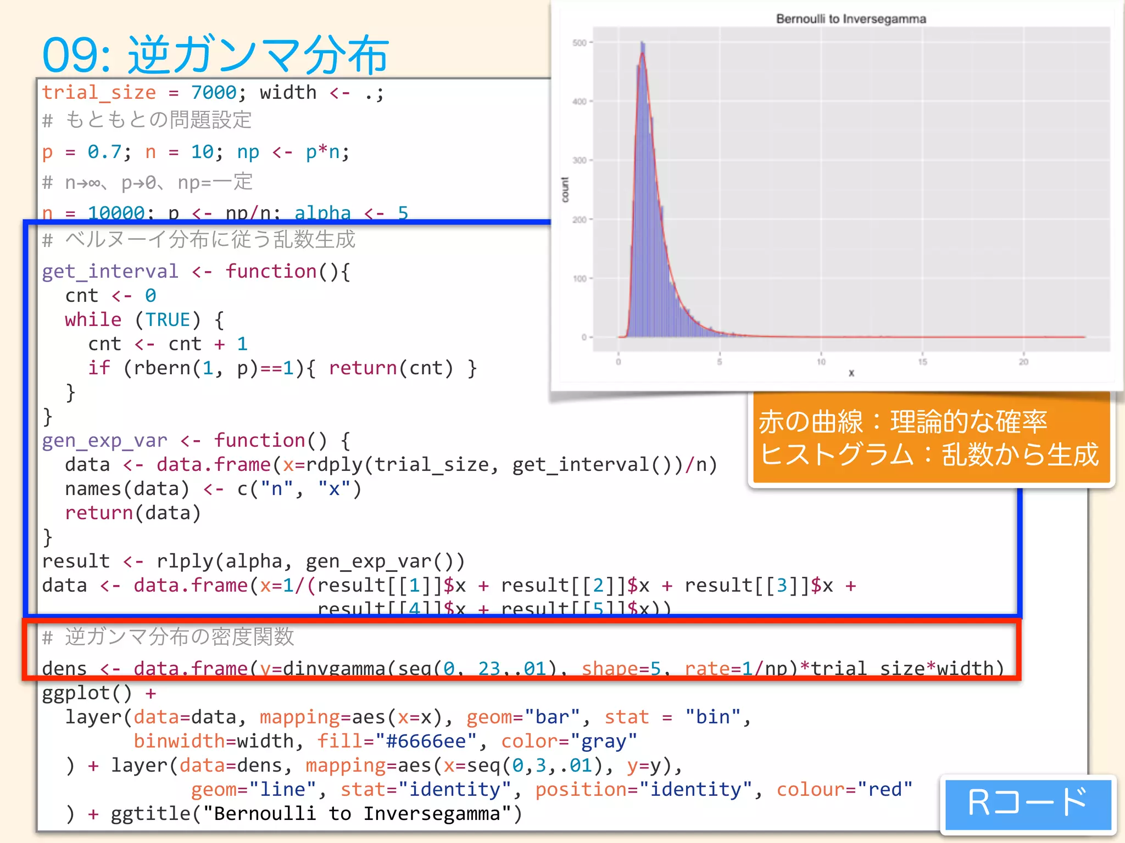Click get_interval <- function(){ line

[x=196, y=271]
